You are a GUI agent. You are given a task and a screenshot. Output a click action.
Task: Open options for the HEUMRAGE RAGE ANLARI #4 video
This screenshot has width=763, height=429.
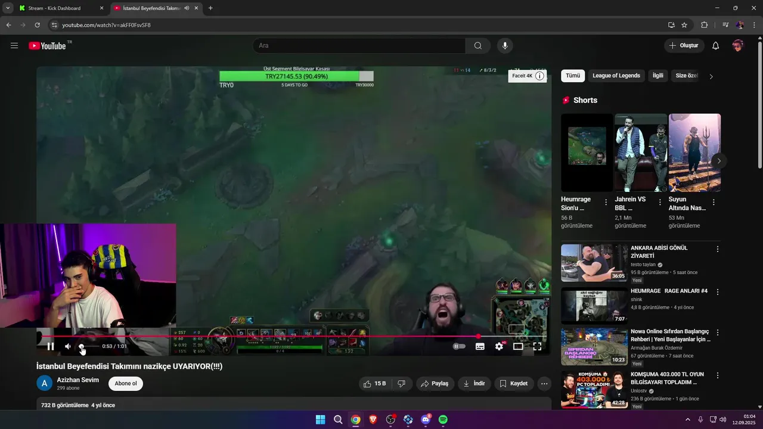718,292
